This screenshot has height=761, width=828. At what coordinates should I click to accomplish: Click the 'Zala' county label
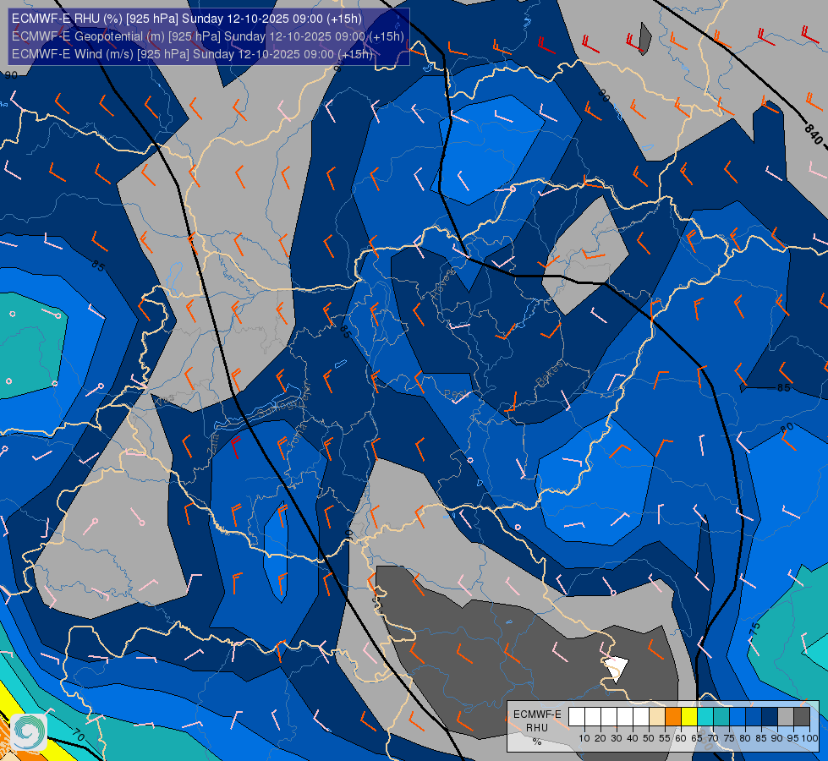(214, 444)
